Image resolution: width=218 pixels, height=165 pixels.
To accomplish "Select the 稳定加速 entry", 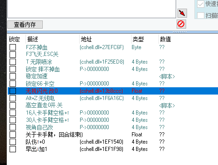I will pos(36,76).
